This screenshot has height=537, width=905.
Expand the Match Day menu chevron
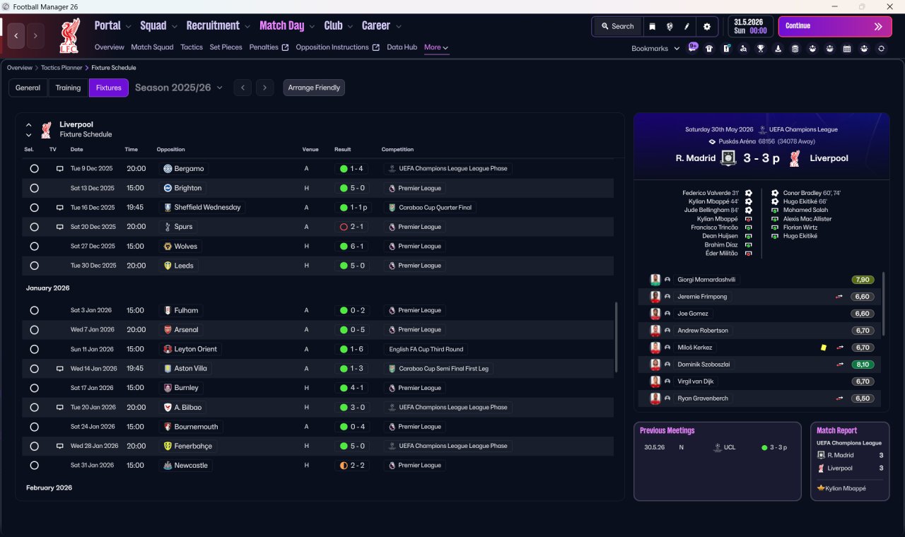(312, 27)
